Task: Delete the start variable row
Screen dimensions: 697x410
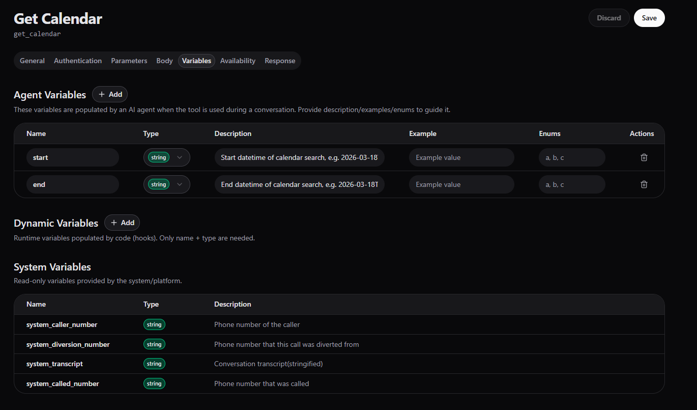Action: 644,157
